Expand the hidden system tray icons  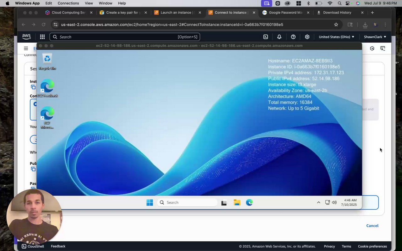318,203
